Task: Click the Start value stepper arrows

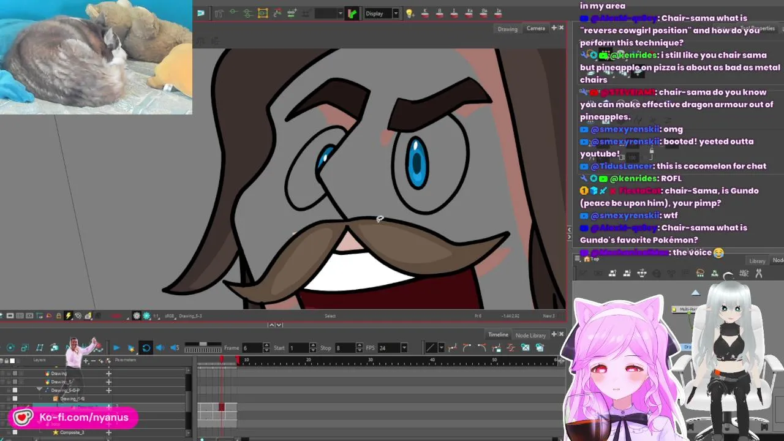Action: click(x=313, y=348)
